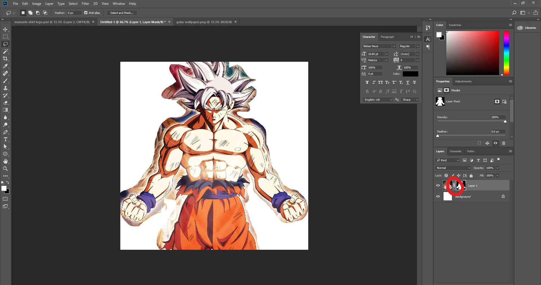Click the hue spectrum slider in Color panel

506,53
